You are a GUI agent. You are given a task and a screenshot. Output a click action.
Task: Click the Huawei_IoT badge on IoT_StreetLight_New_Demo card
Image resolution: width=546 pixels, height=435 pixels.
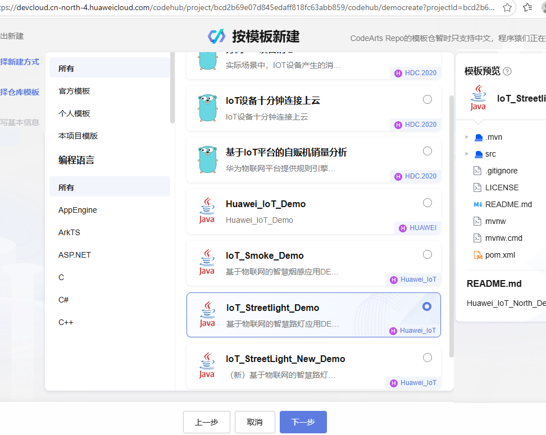point(413,383)
